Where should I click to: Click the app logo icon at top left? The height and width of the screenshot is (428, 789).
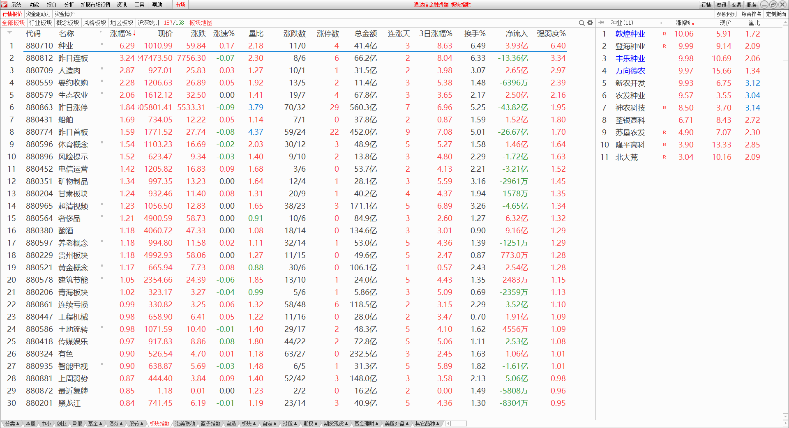[4, 4]
